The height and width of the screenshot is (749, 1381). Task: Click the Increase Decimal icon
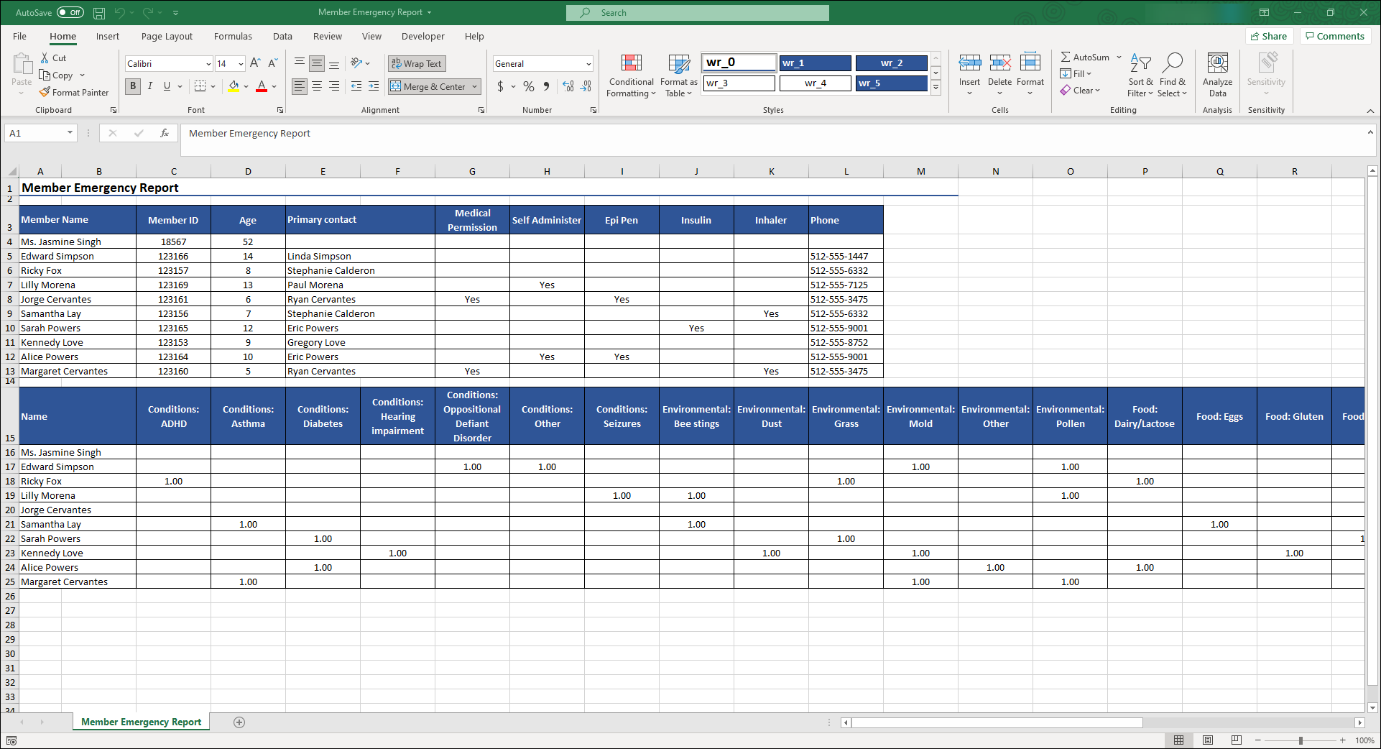[568, 86]
